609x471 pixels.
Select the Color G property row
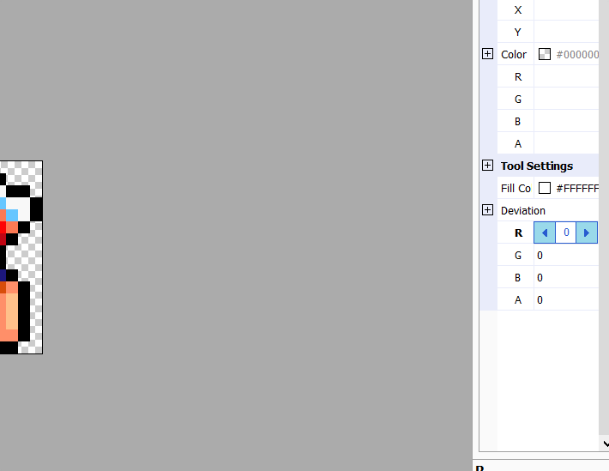548,100
